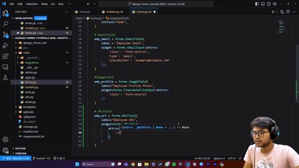Open Customize Layout menu
This screenshot has height=168, width=299.
275,4
